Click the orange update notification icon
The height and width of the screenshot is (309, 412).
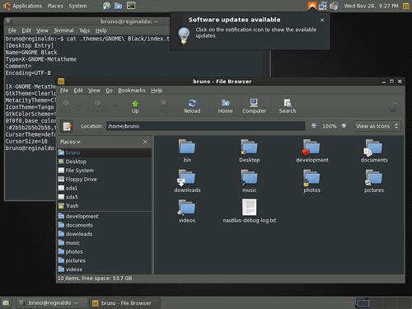(312, 6)
